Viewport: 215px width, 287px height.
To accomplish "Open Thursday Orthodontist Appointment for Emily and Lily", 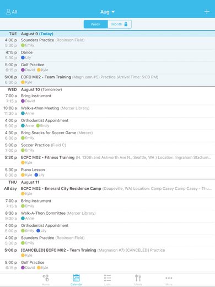I will 108,228.
